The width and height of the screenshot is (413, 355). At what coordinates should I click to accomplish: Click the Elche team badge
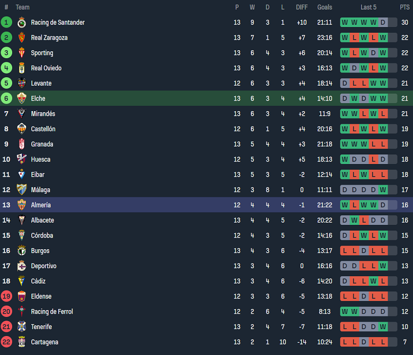[22, 98]
